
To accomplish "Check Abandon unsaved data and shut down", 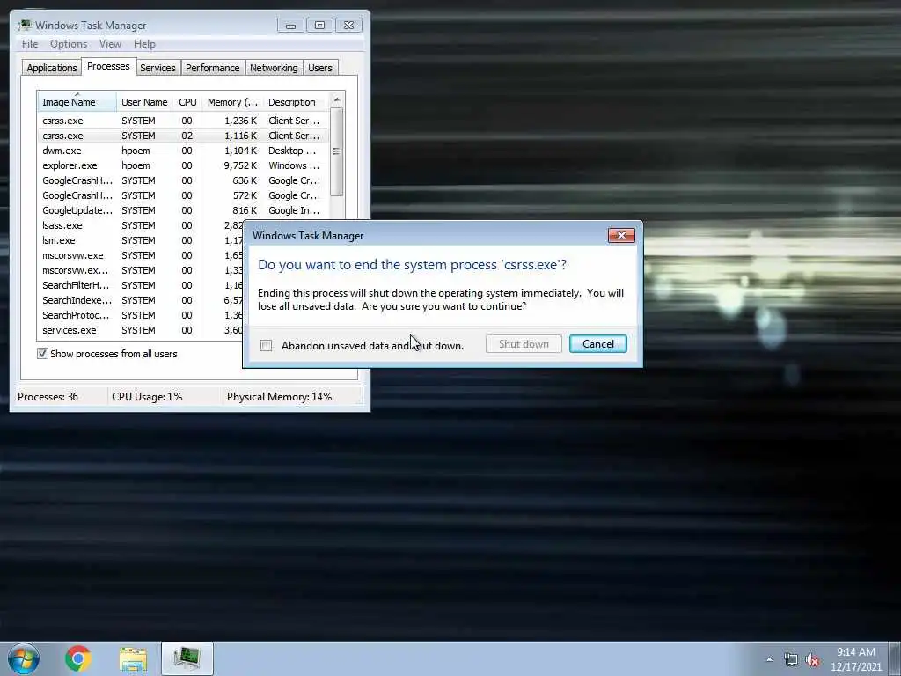I will (x=266, y=345).
